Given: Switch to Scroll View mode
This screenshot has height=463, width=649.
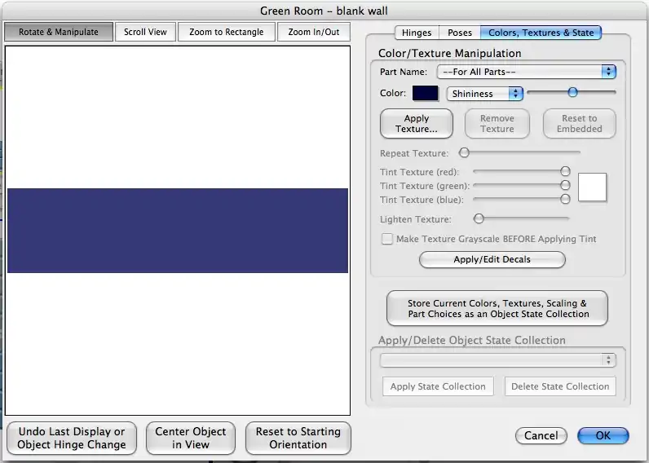Looking at the screenshot, I should point(145,32).
